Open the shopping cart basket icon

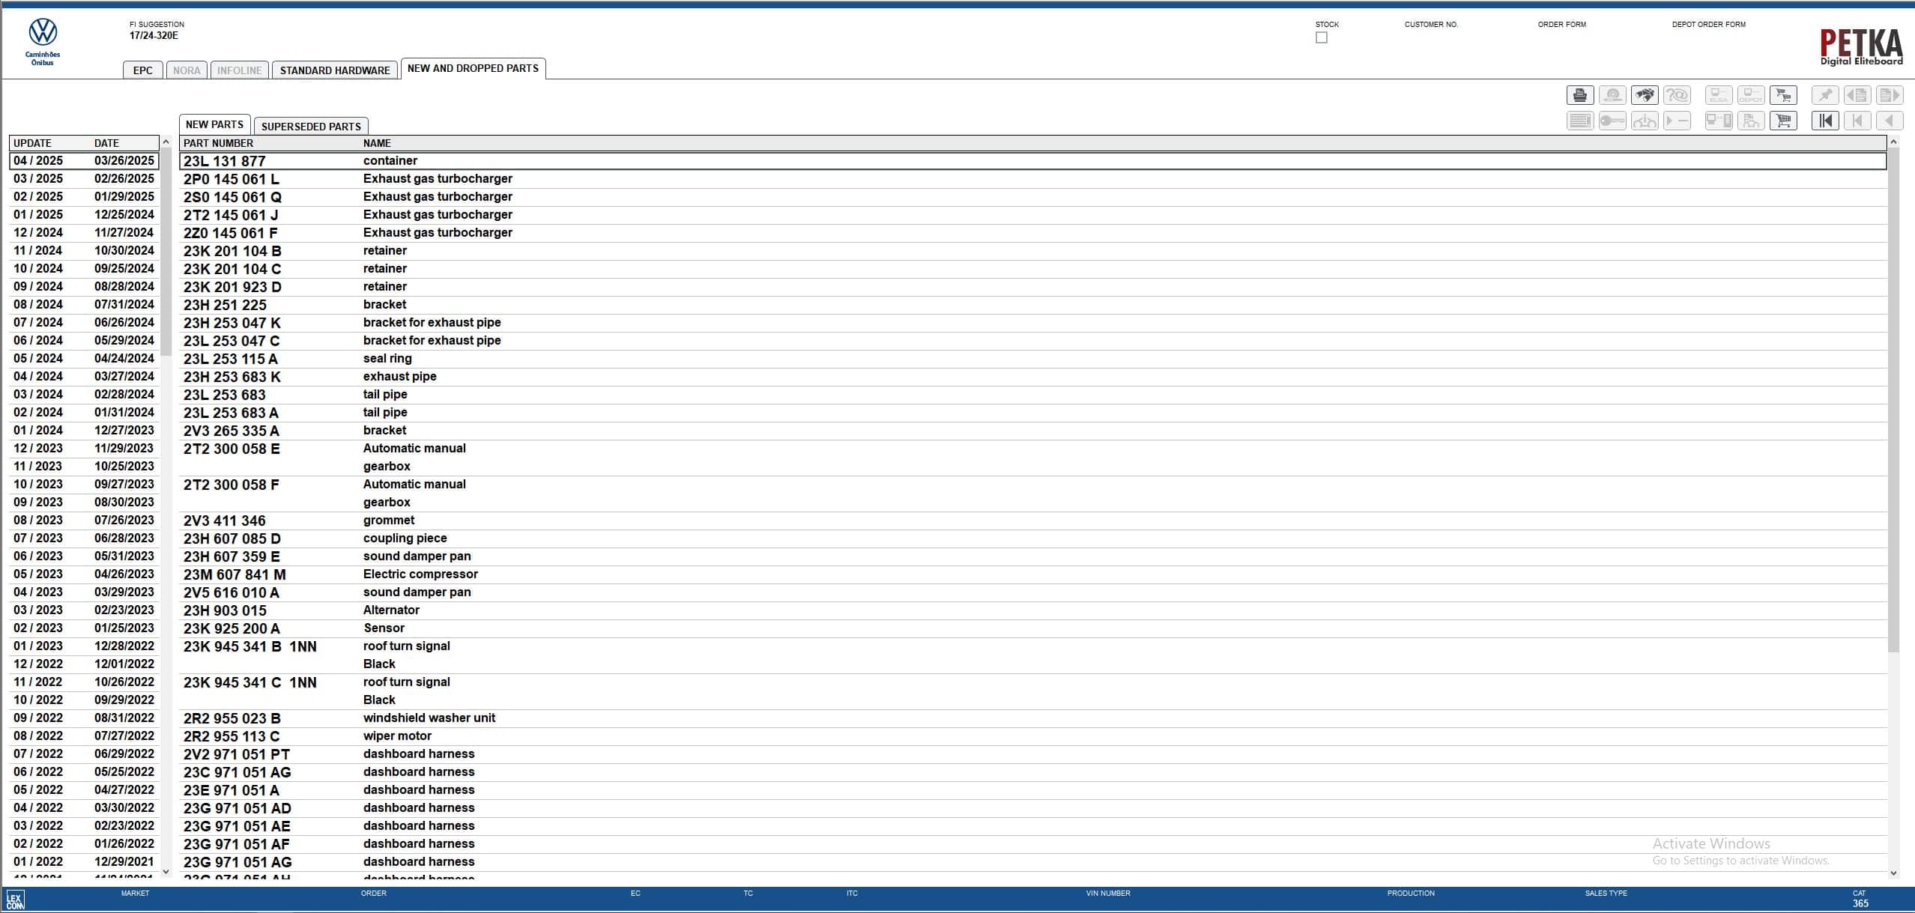coord(1785,120)
